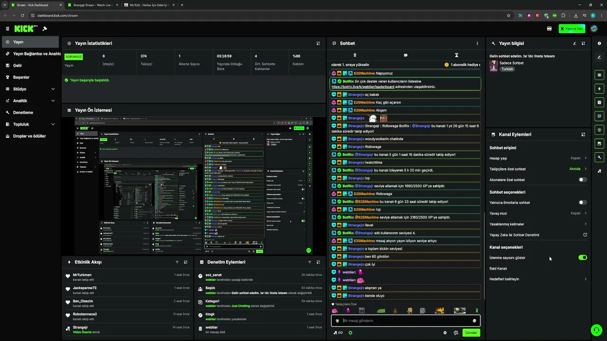Open the Sohbet panel three-dot menu
Viewport: 607px width, 341px height.
477,43
